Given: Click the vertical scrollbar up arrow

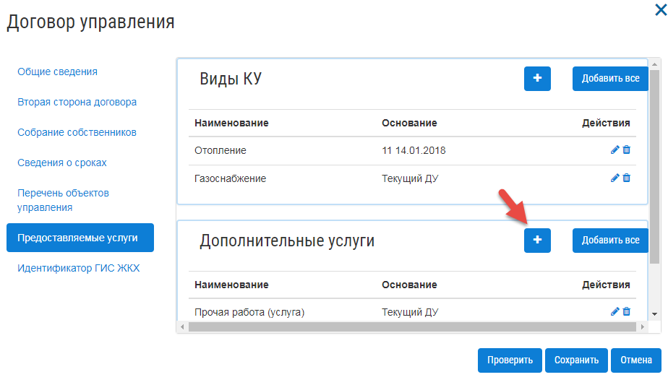Looking at the screenshot, I should click(x=655, y=64).
